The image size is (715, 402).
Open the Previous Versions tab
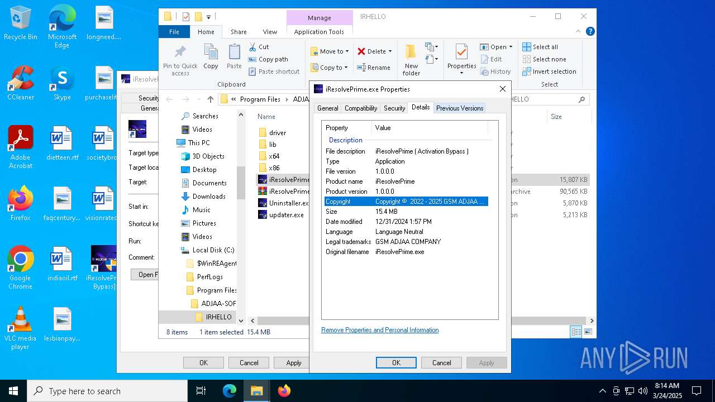(x=460, y=108)
